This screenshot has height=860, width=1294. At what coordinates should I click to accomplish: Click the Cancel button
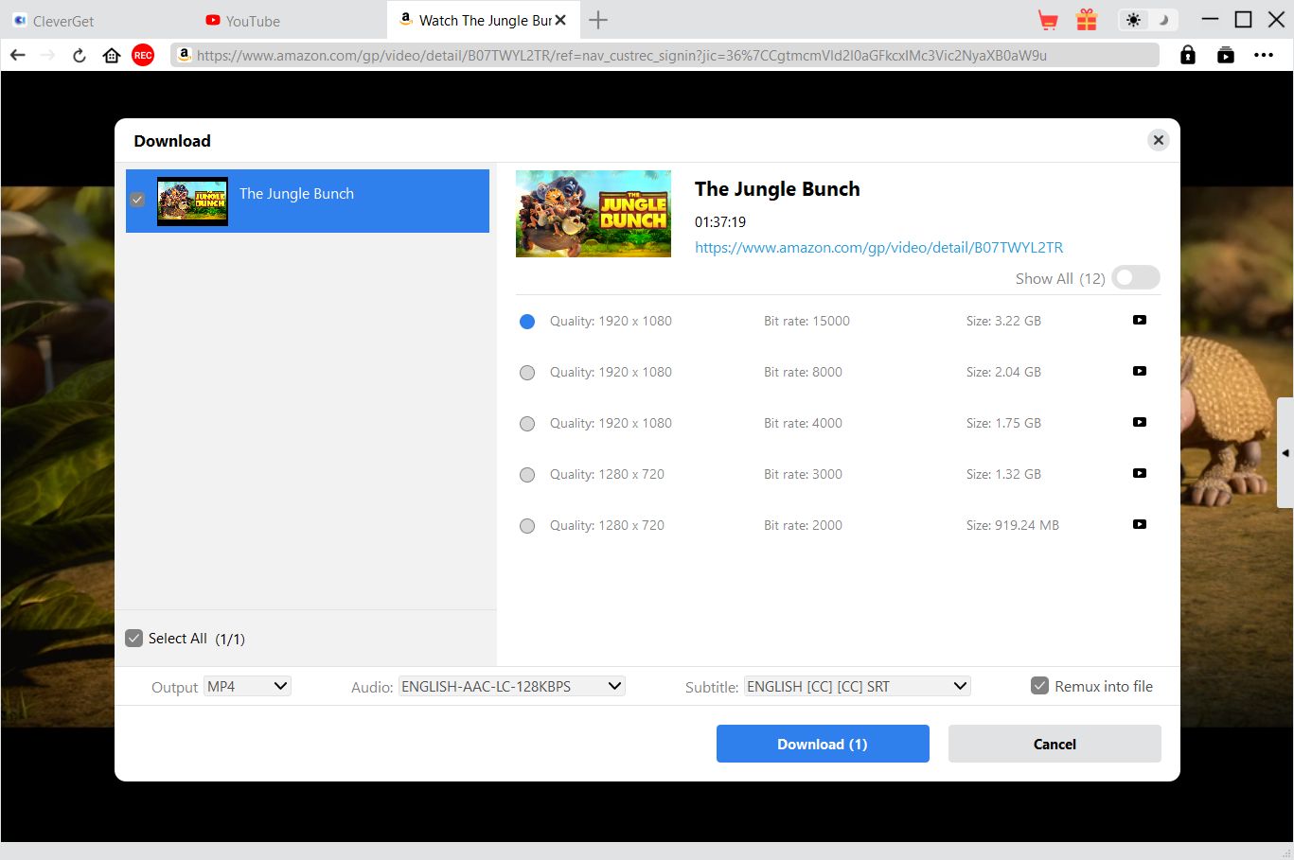click(1055, 744)
